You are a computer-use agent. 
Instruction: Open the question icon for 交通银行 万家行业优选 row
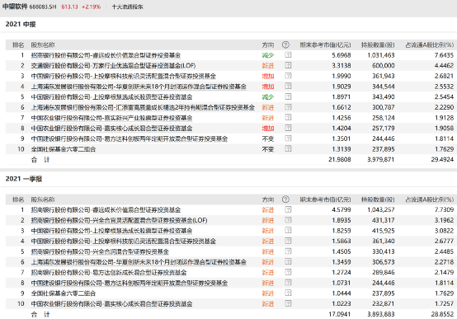288,65
